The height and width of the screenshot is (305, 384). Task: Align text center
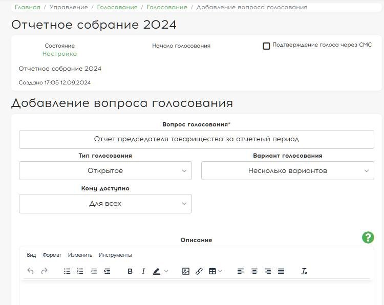pos(254,271)
